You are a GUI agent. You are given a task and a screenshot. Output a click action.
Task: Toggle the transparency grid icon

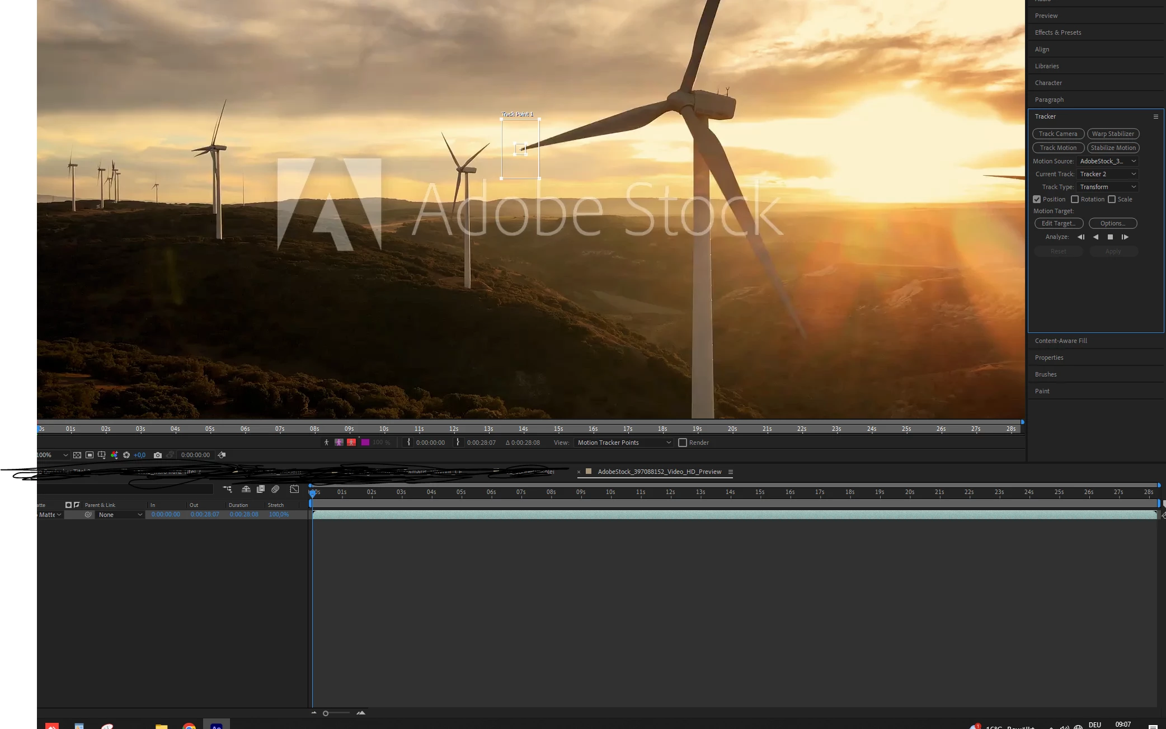pyautogui.click(x=77, y=455)
